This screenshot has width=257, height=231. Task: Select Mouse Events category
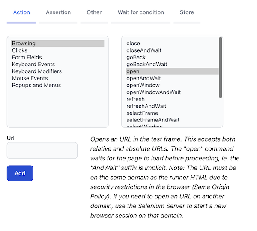[x=58, y=78]
